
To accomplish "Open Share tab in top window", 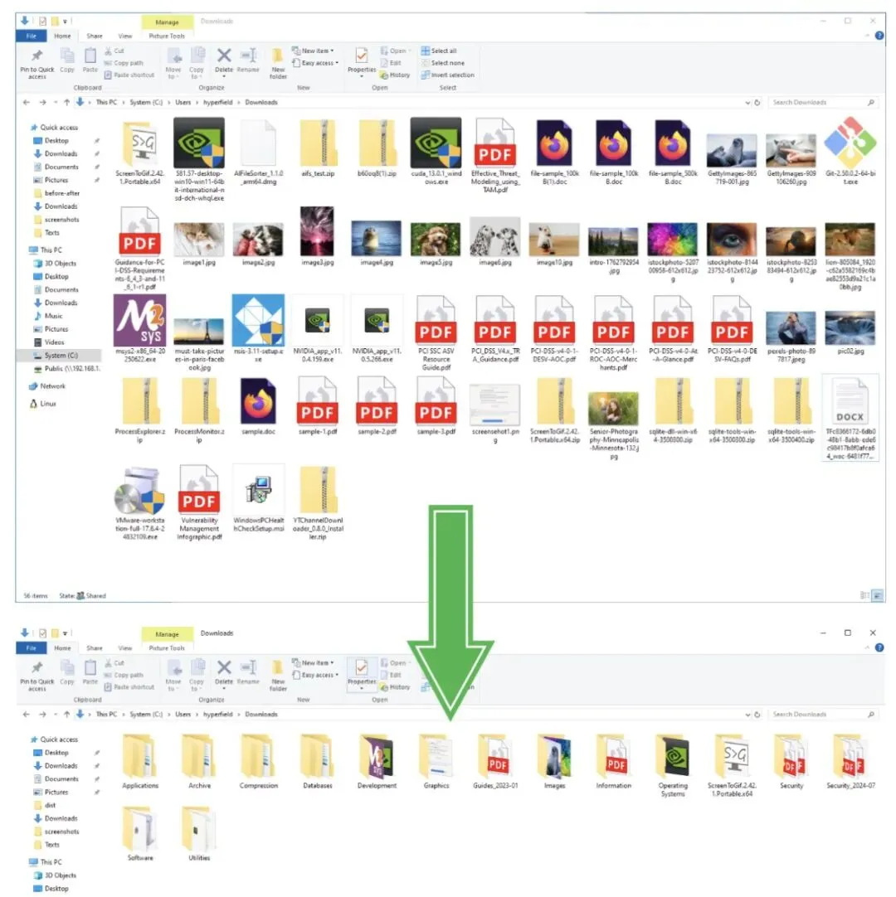I will [x=95, y=36].
